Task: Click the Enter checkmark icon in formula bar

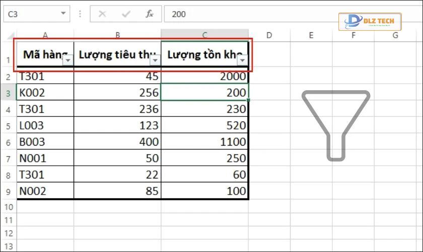Action: coord(126,14)
